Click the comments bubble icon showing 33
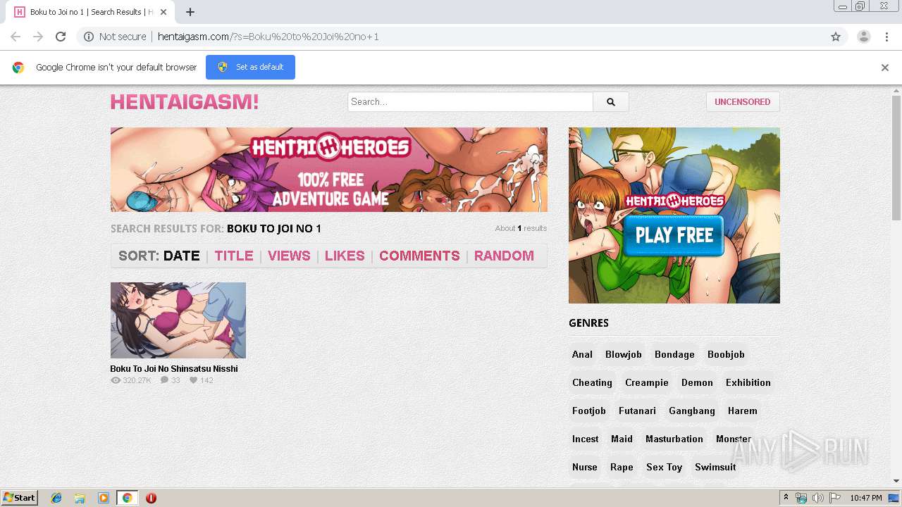 pos(164,380)
